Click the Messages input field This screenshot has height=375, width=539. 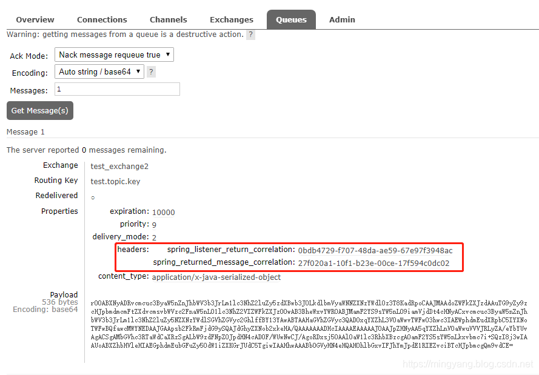tap(117, 90)
